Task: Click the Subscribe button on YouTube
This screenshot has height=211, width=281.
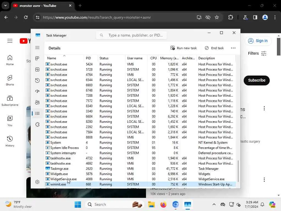Action: pos(257,80)
